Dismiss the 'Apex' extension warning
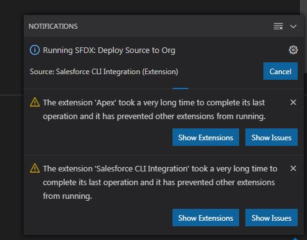The width and height of the screenshot is (307, 240). coord(293,102)
